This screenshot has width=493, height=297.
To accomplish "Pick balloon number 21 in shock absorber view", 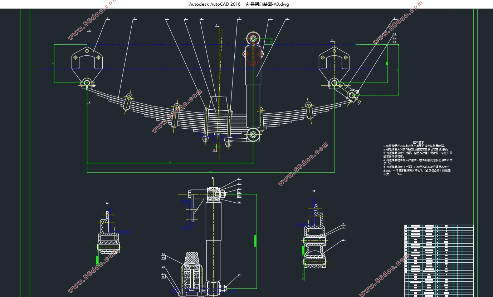I will pos(239,179).
